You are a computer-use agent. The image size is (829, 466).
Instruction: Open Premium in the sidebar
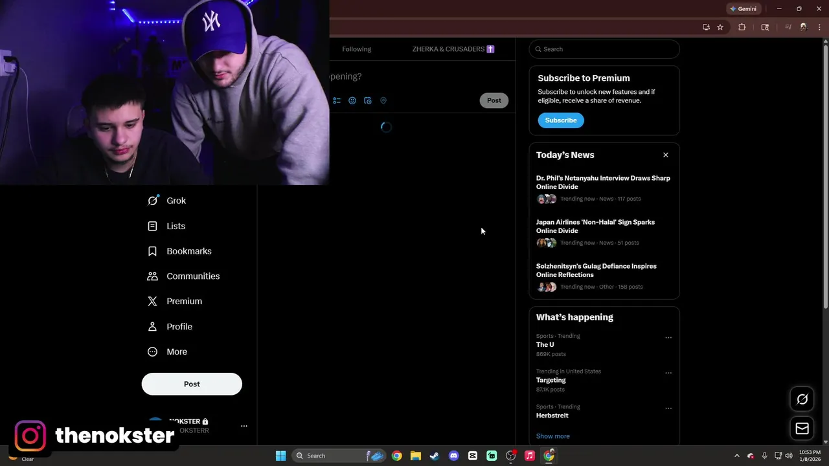[175, 301]
